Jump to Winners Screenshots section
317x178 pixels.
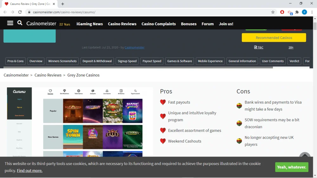point(62,61)
